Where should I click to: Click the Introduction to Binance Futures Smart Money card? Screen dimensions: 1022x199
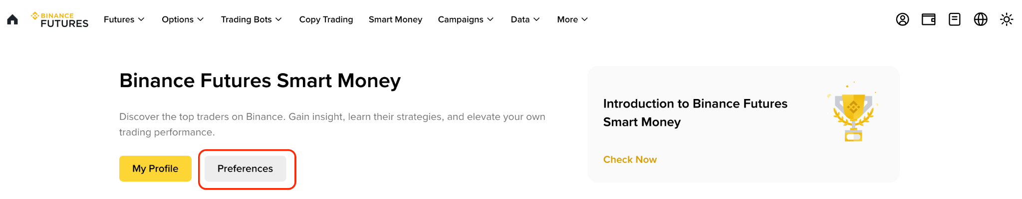(744, 124)
